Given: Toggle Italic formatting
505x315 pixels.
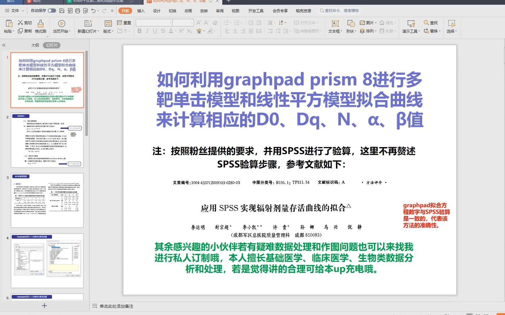Looking at the screenshot, I should (147, 31).
